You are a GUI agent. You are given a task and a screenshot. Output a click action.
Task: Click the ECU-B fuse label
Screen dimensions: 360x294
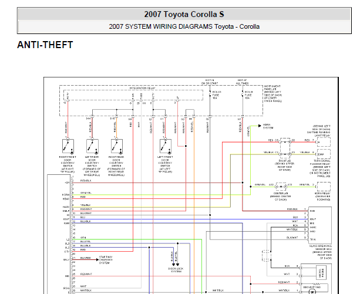(248, 95)
